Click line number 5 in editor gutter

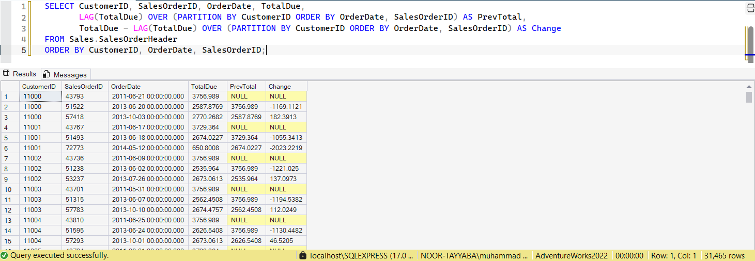tap(23, 50)
